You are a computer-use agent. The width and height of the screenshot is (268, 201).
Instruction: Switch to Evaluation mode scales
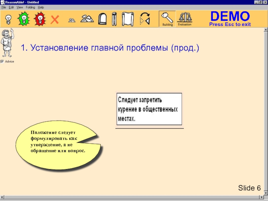click(x=185, y=19)
